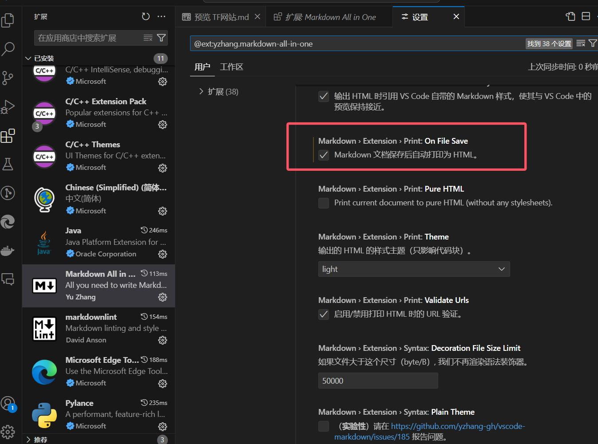
Task: Open manage gear for Microsoft Edge Tools
Action: point(163,383)
